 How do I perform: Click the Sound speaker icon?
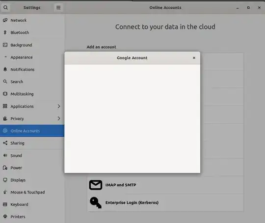click(x=5, y=155)
